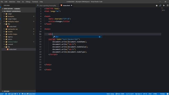Close unsaved dot on index.html tab
This screenshot has width=169, height=95.
click(x=72, y=5)
